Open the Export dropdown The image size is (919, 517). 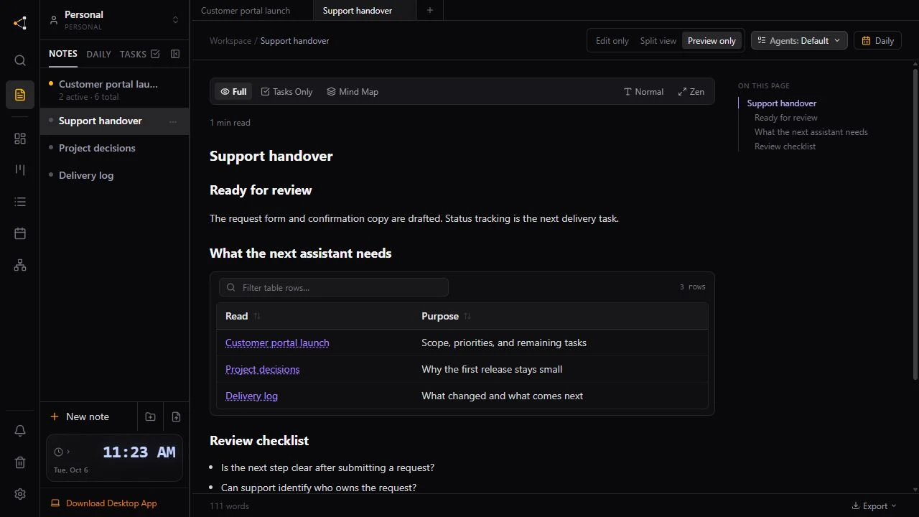tap(874, 506)
